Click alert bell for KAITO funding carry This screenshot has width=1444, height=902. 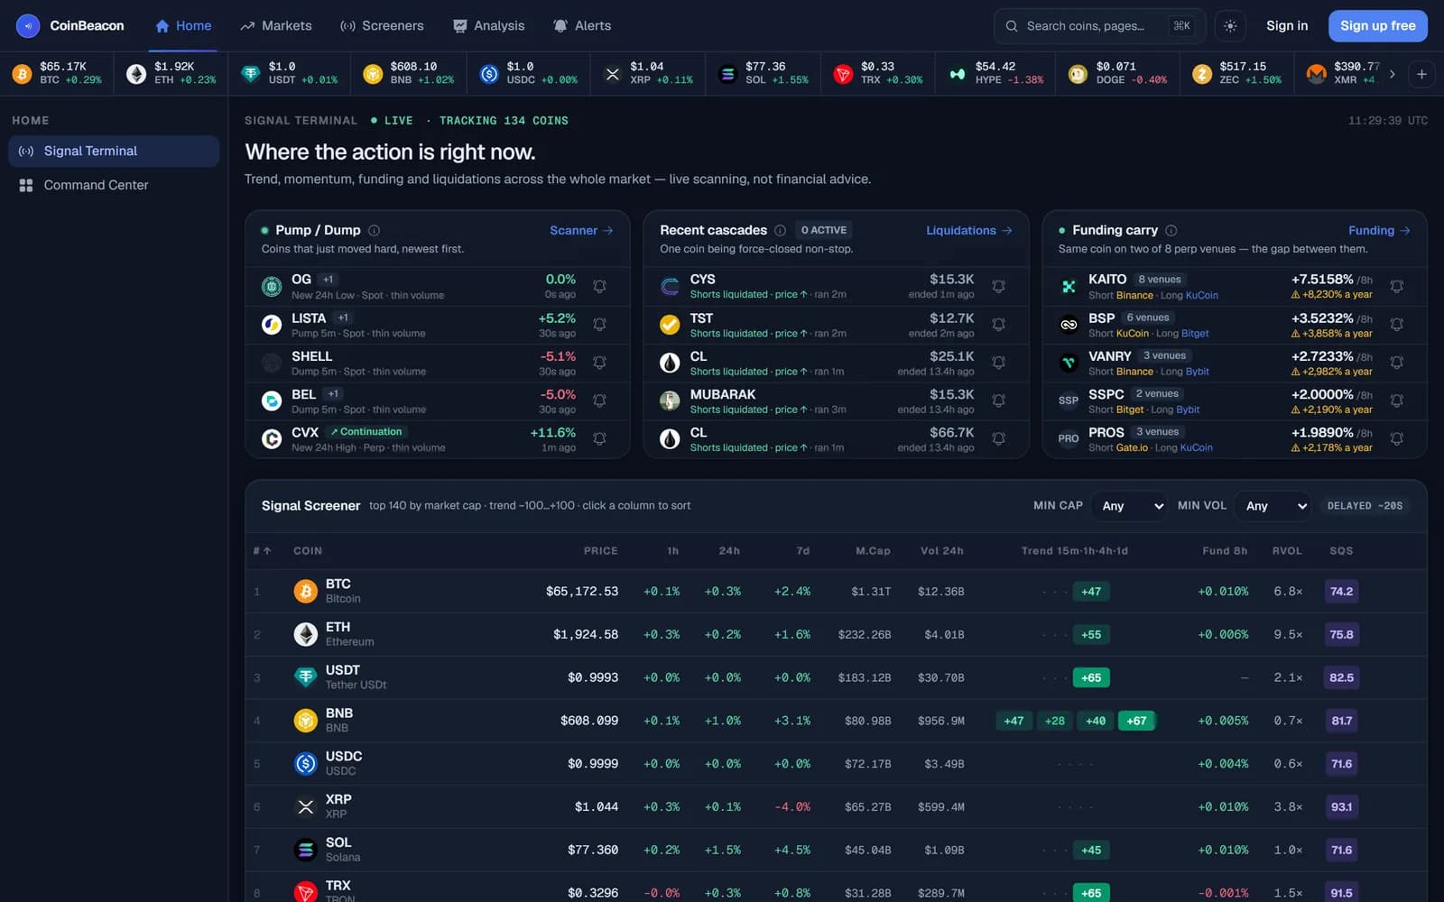(1396, 286)
